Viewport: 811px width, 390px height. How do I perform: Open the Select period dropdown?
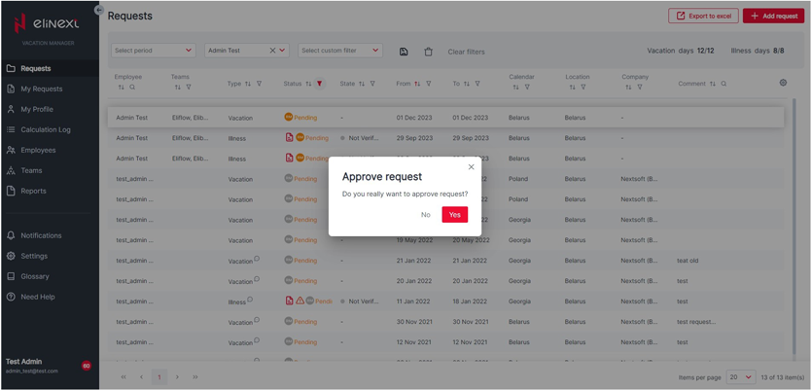[153, 51]
